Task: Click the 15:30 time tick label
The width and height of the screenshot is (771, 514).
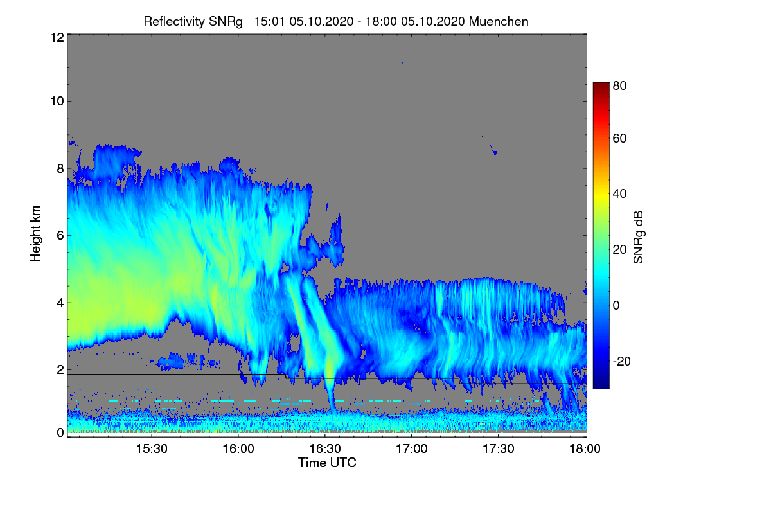Action: [152, 449]
